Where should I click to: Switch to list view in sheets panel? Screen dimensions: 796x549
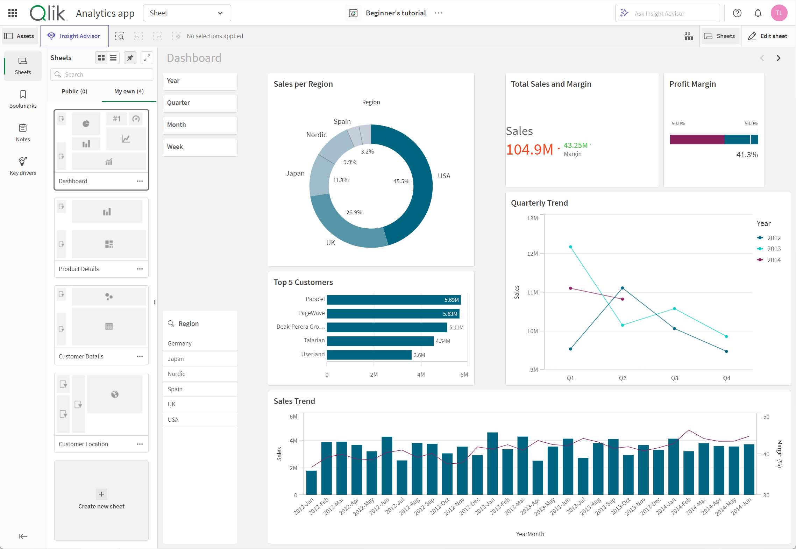point(113,58)
